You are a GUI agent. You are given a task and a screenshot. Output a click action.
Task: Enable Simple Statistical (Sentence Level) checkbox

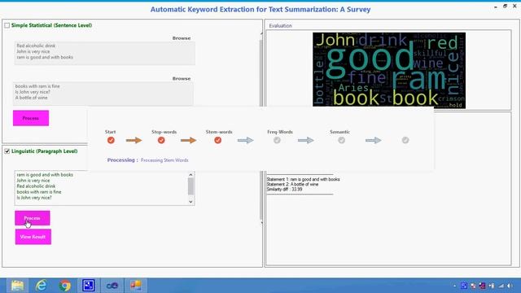coord(7,25)
